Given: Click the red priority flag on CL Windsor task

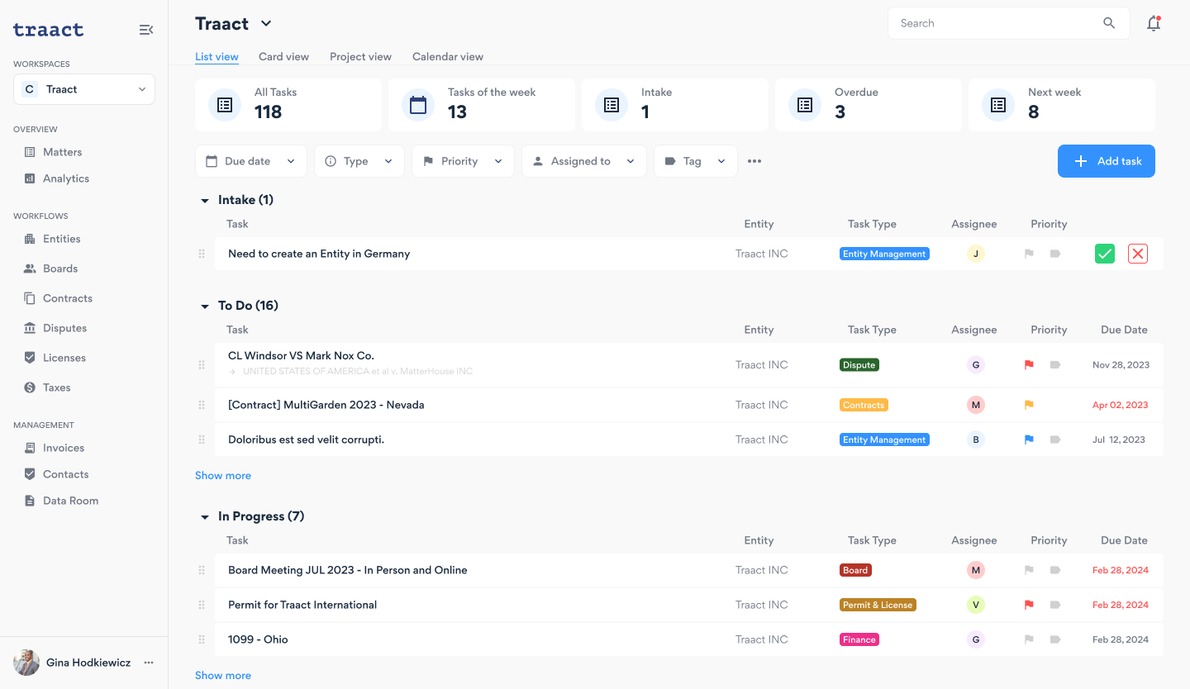Looking at the screenshot, I should 1029,364.
